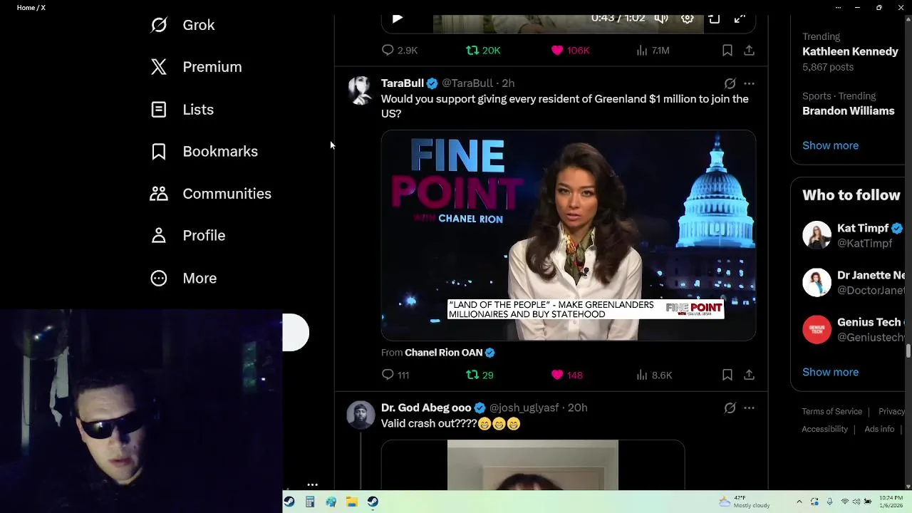Click the TaraBull display name
The width and height of the screenshot is (912, 513).
point(403,83)
